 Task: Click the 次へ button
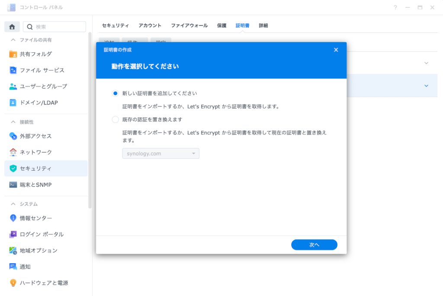[314, 245]
